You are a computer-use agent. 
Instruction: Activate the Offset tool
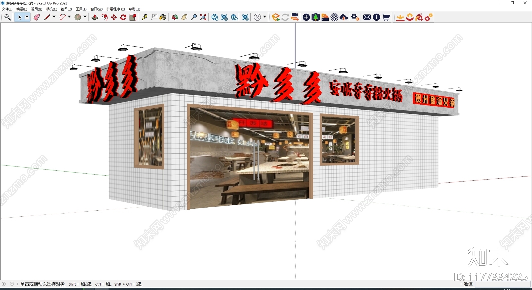104,17
